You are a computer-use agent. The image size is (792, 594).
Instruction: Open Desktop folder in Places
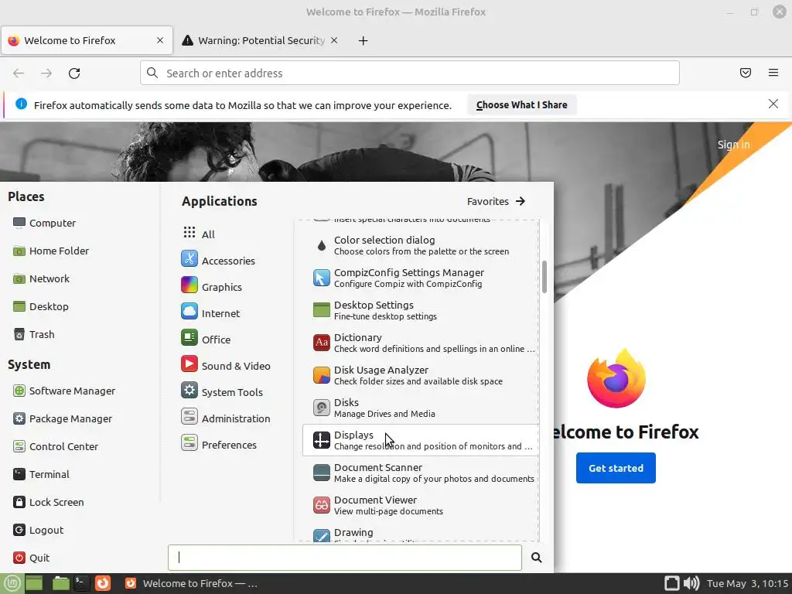pyautogui.click(x=41, y=306)
